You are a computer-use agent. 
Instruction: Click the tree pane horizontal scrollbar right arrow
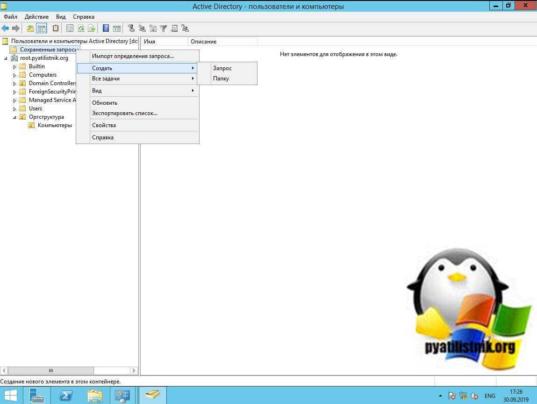134,370
